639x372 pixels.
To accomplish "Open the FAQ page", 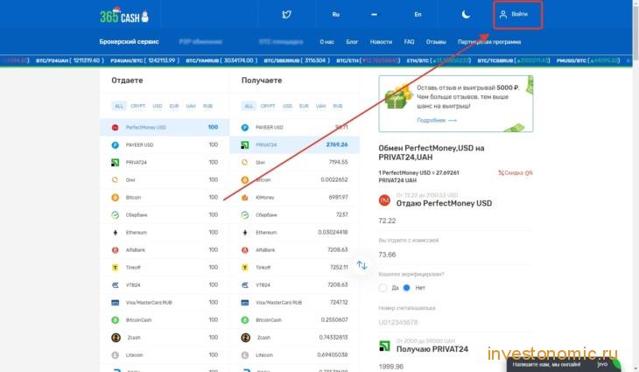I will 409,42.
